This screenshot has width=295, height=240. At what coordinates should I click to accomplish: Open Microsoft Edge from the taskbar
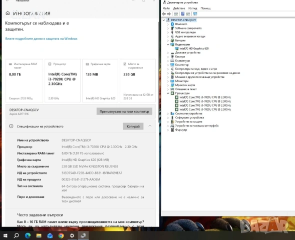[28, 235]
